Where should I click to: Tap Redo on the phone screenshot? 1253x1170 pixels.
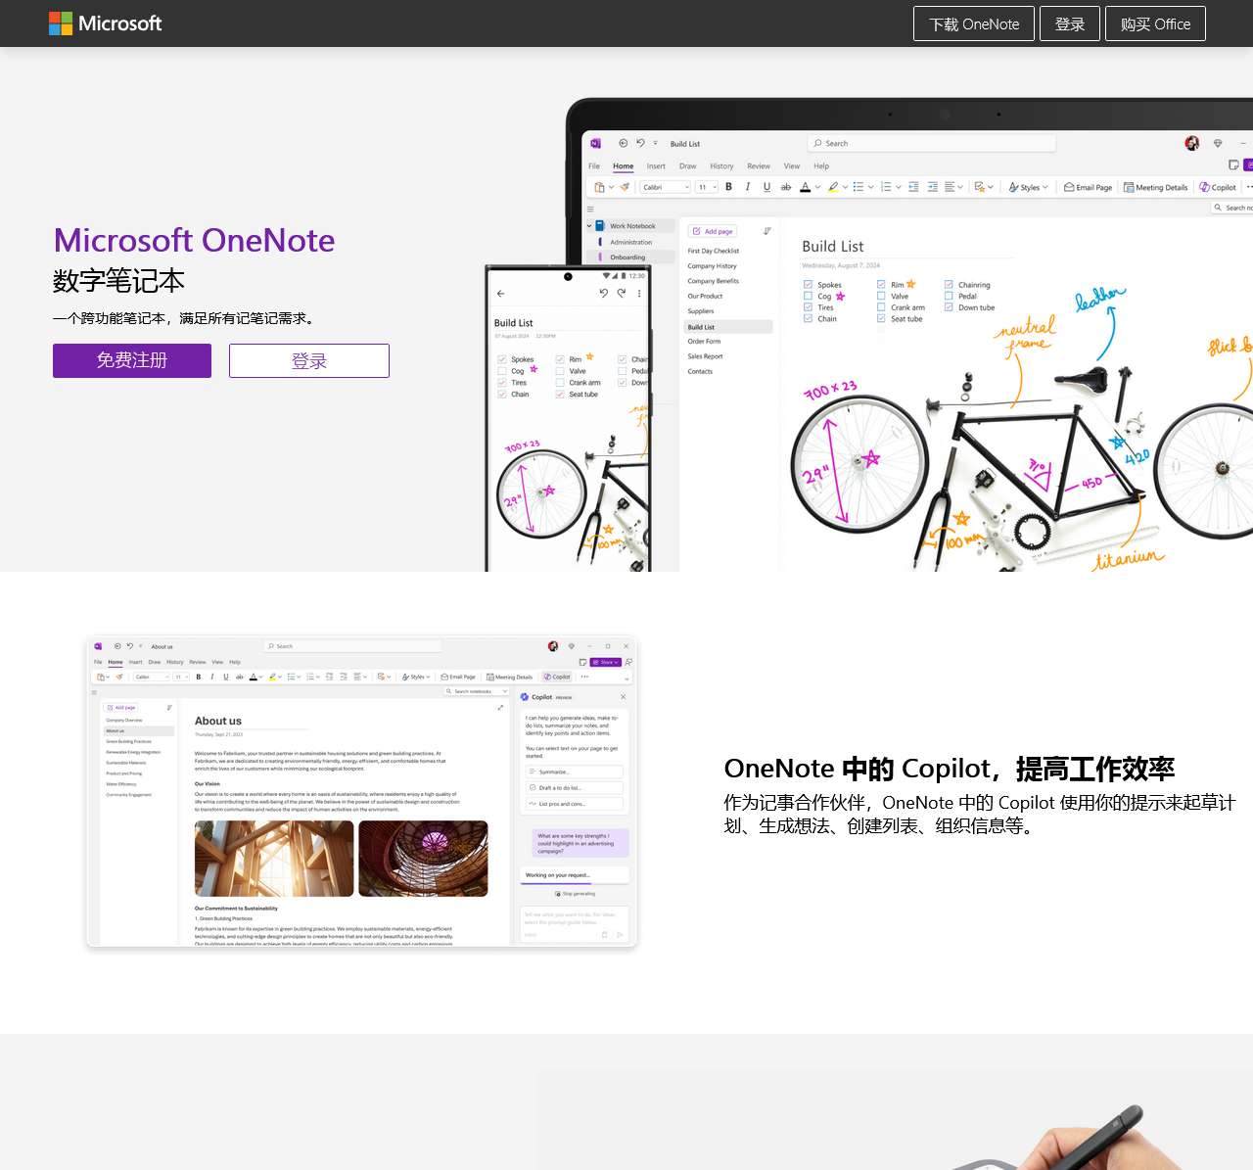tap(622, 293)
